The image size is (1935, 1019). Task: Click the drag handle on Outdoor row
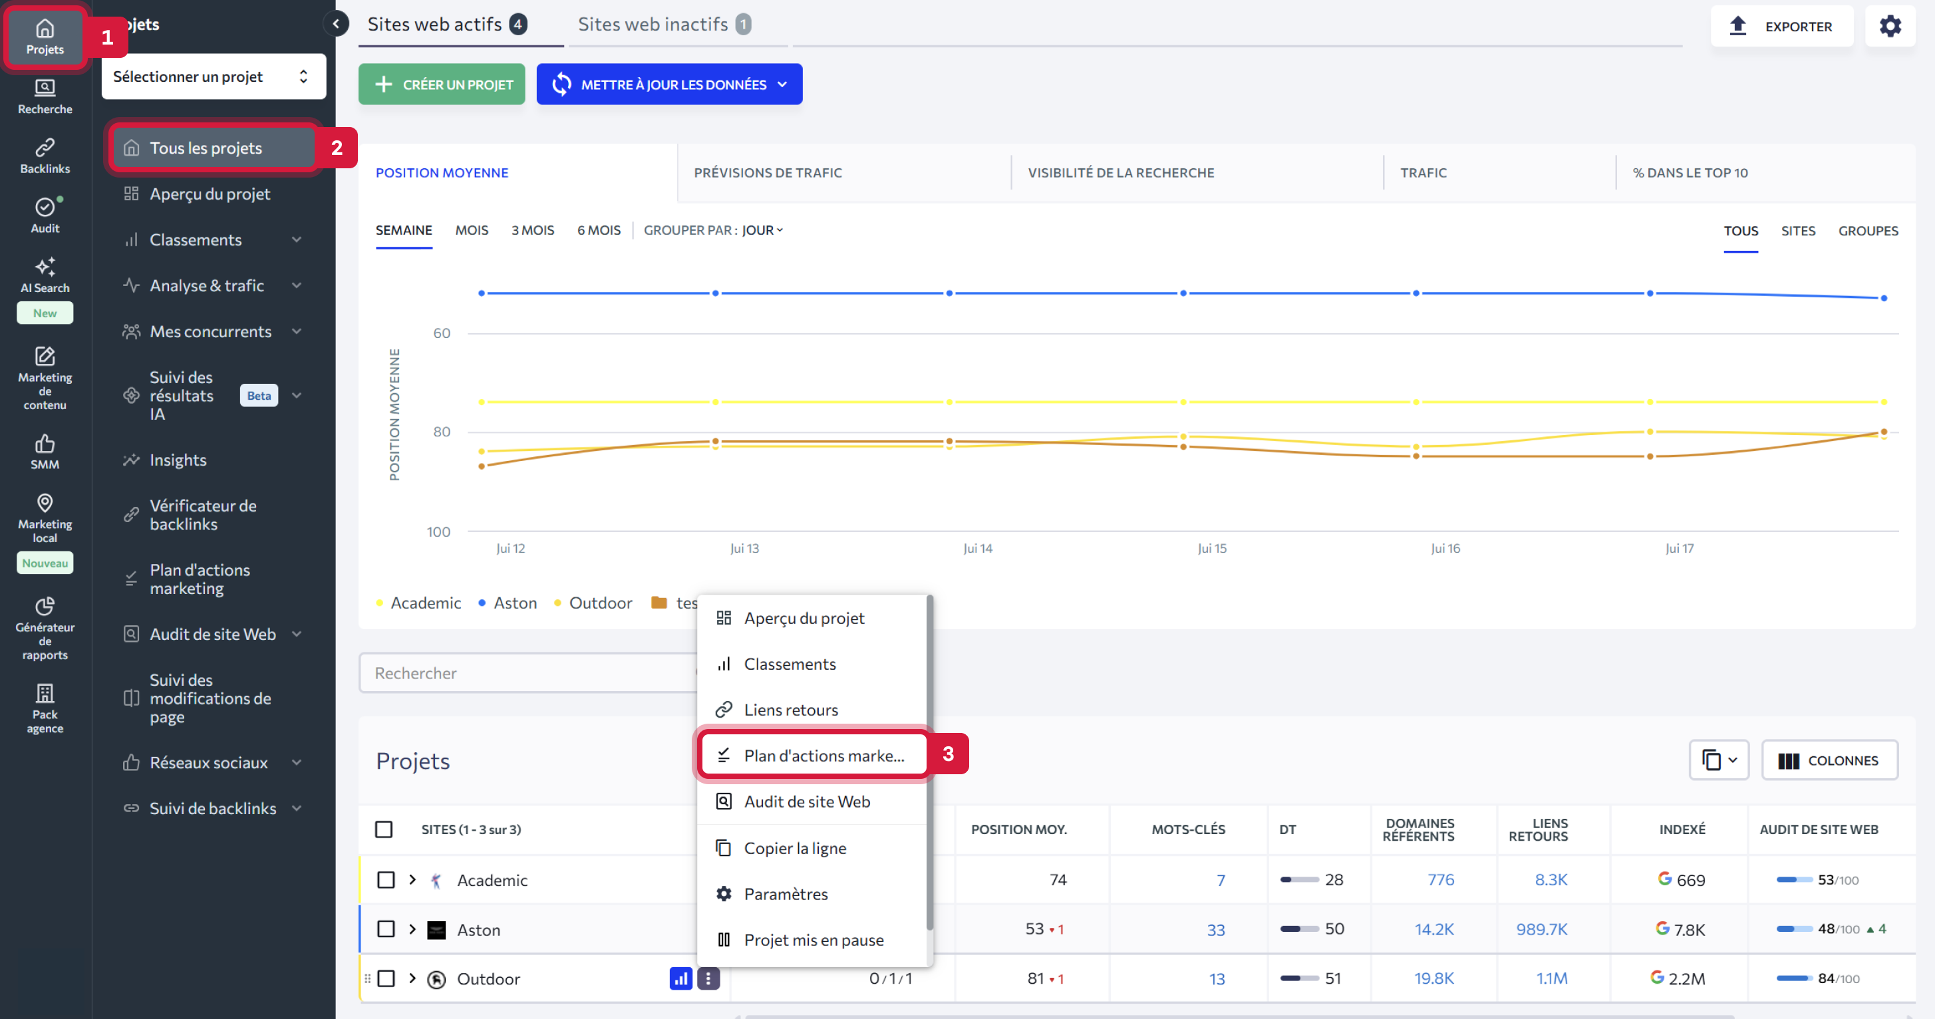tap(367, 978)
